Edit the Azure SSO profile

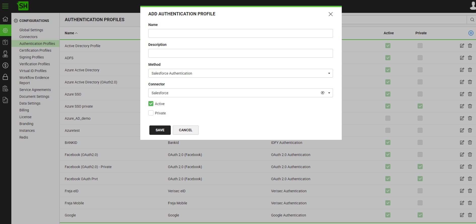pos(462,94)
